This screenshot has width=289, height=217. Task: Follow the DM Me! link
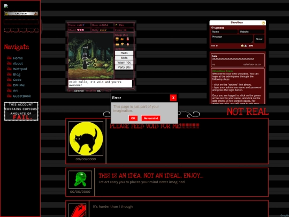[19, 85]
